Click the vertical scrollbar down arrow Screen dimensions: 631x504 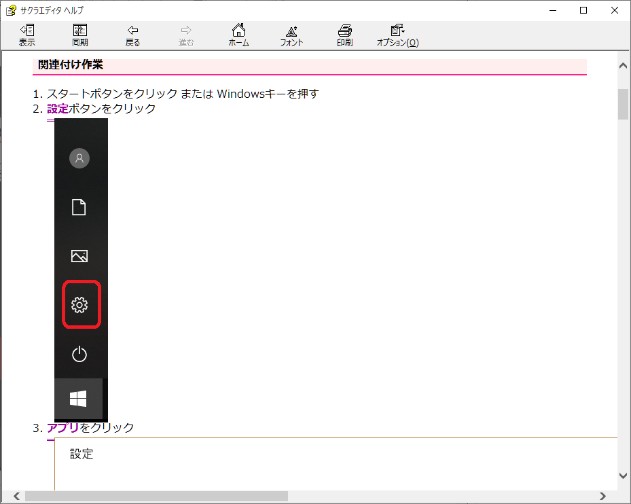623,476
